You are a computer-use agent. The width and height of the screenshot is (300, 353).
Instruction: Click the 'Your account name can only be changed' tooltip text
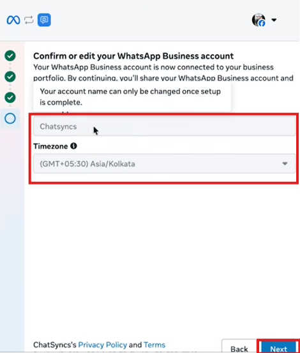[130, 97]
